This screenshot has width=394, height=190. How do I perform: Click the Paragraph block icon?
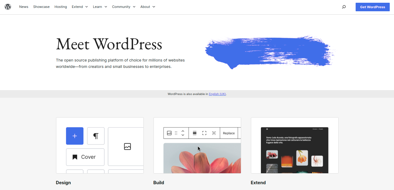coord(96,136)
